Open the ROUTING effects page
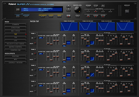139x97 pixels. pos(16,56)
